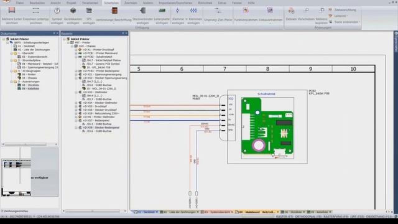Collapse the 4 - 3D Baugruppen folder
Viewport: 398px width, 224px height.
click(11, 71)
